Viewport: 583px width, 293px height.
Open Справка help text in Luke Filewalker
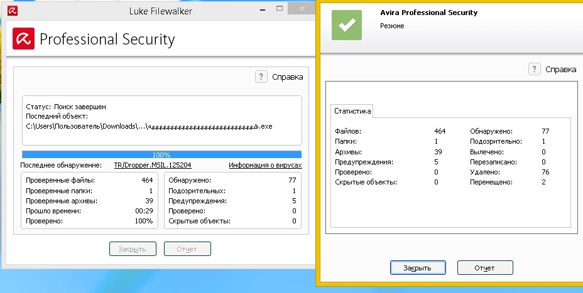click(x=287, y=77)
